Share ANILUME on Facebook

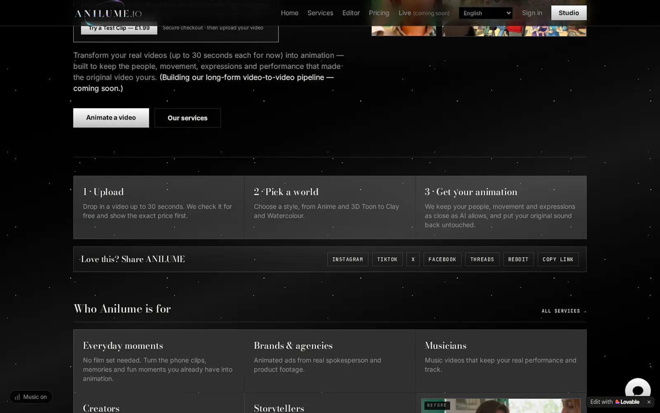[442, 259]
